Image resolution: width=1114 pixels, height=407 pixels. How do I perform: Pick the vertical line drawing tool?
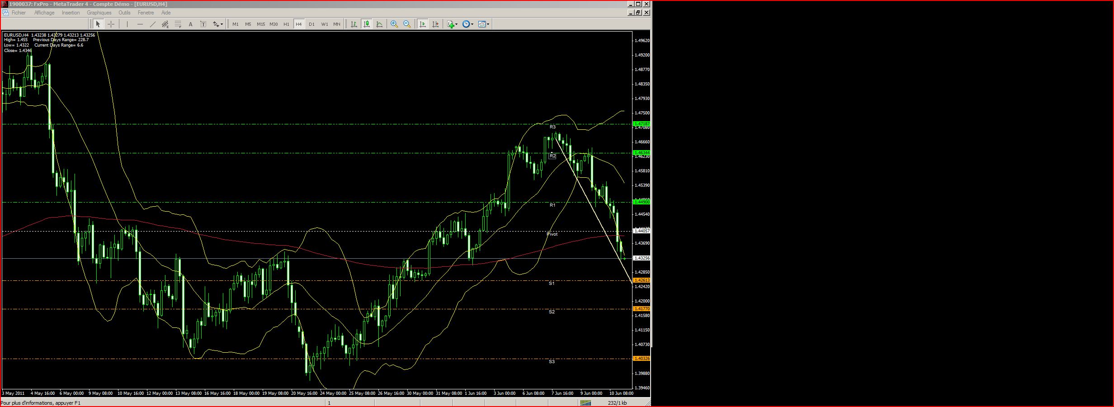click(127, 24)
